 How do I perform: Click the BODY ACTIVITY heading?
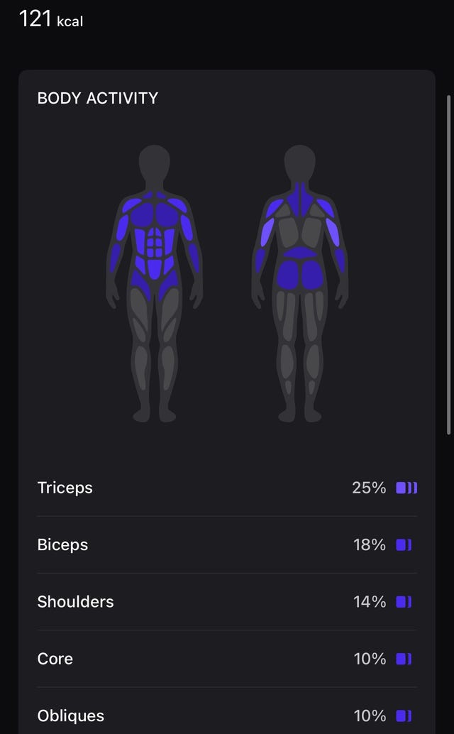pyautogui.click(x=97, y=99)
